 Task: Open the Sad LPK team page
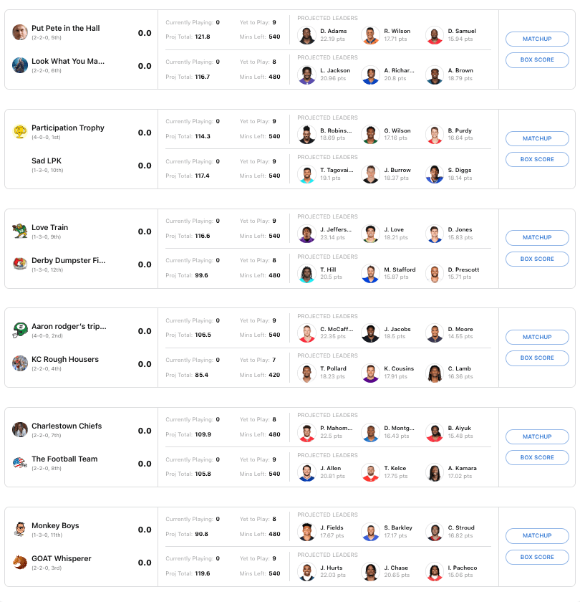pos(47,161)
